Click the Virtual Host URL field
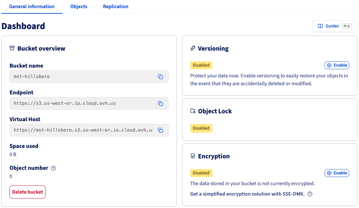This screenshot has height=208, width=359. pyautogui.click(x=89, y=130)
